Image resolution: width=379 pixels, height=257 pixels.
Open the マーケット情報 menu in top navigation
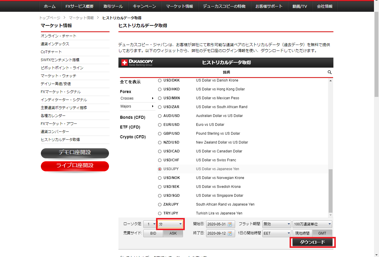(179, 6)
